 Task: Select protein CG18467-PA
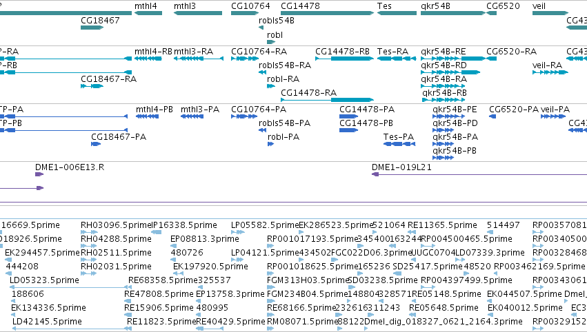[119, 137]
